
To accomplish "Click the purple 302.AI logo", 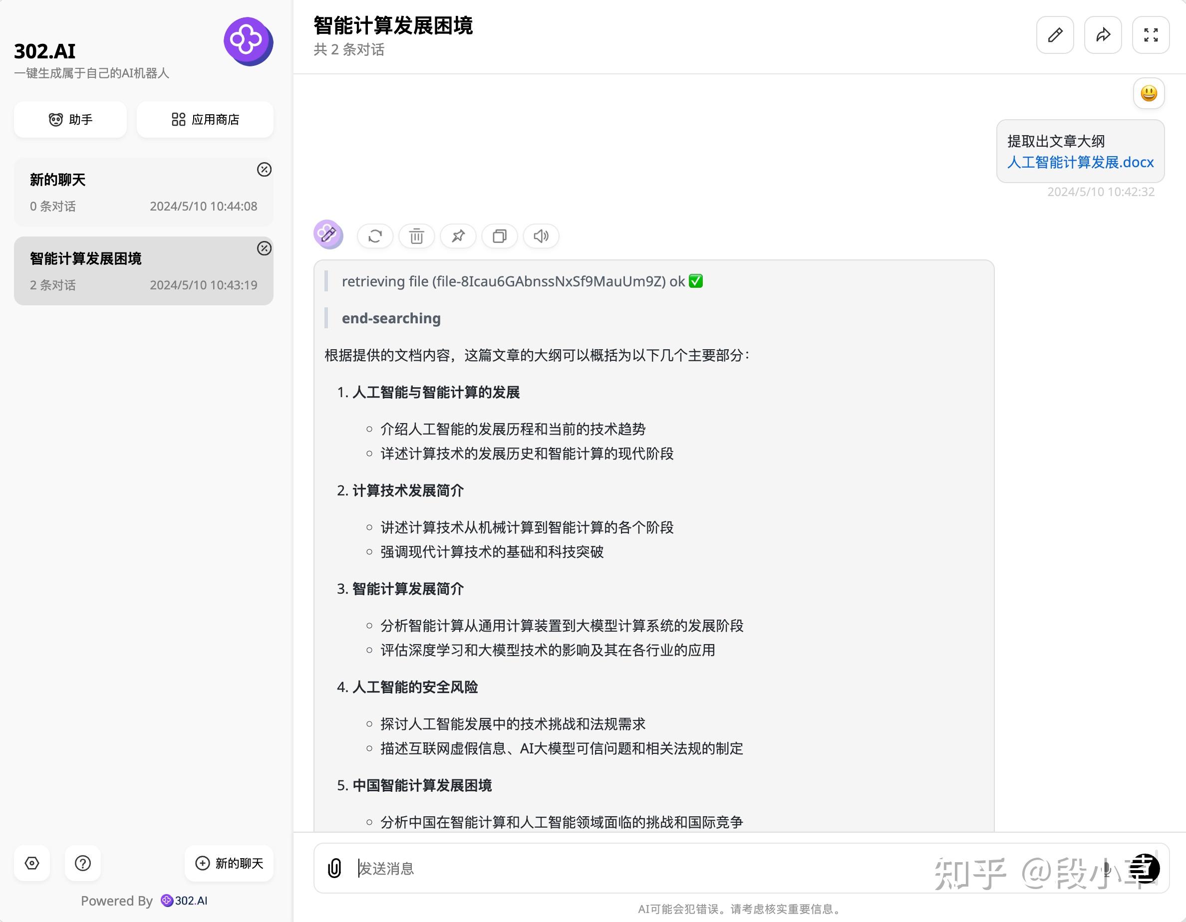I will (x=248, y=42).
